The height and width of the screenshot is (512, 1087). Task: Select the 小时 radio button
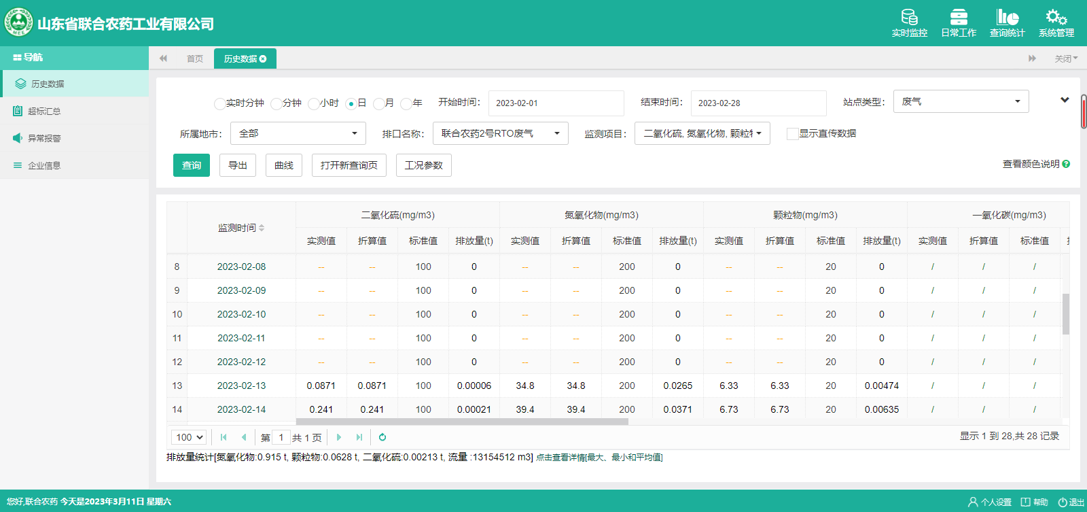[313, 103]
